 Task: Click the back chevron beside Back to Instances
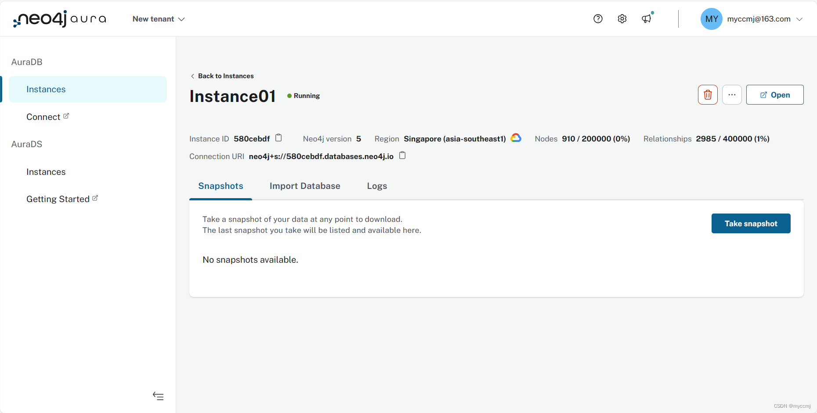click(192, 76)
